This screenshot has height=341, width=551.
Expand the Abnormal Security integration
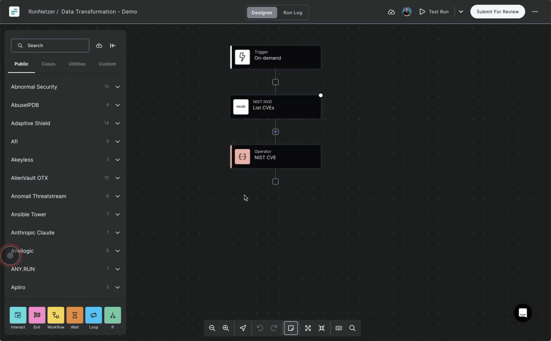click(117, 87)
